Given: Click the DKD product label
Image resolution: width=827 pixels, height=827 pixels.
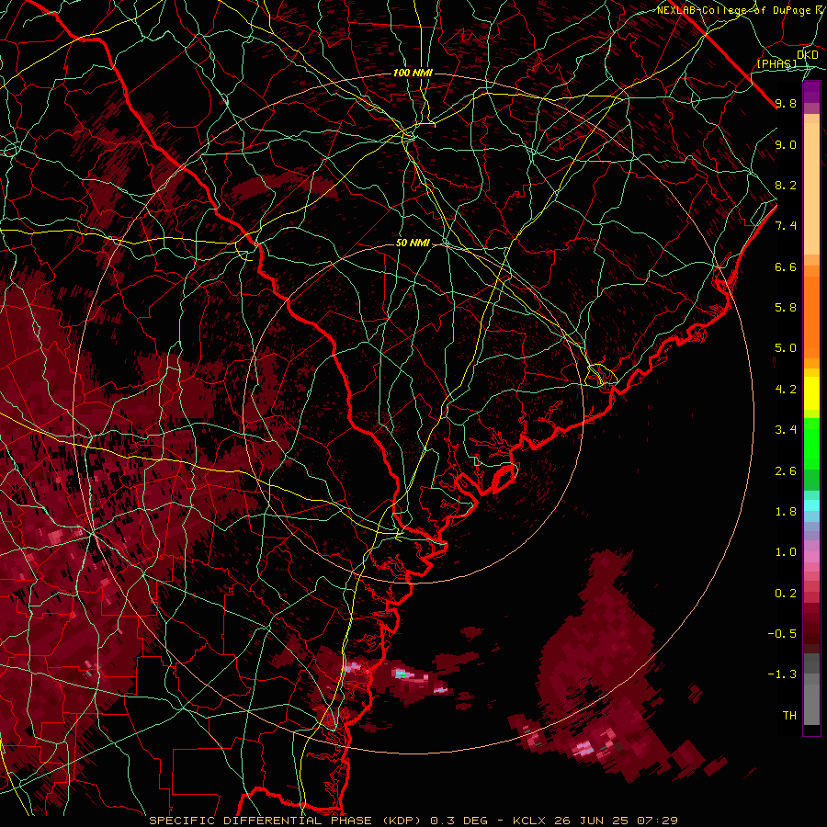Looking at the screenshot, I should pos(808,55).
